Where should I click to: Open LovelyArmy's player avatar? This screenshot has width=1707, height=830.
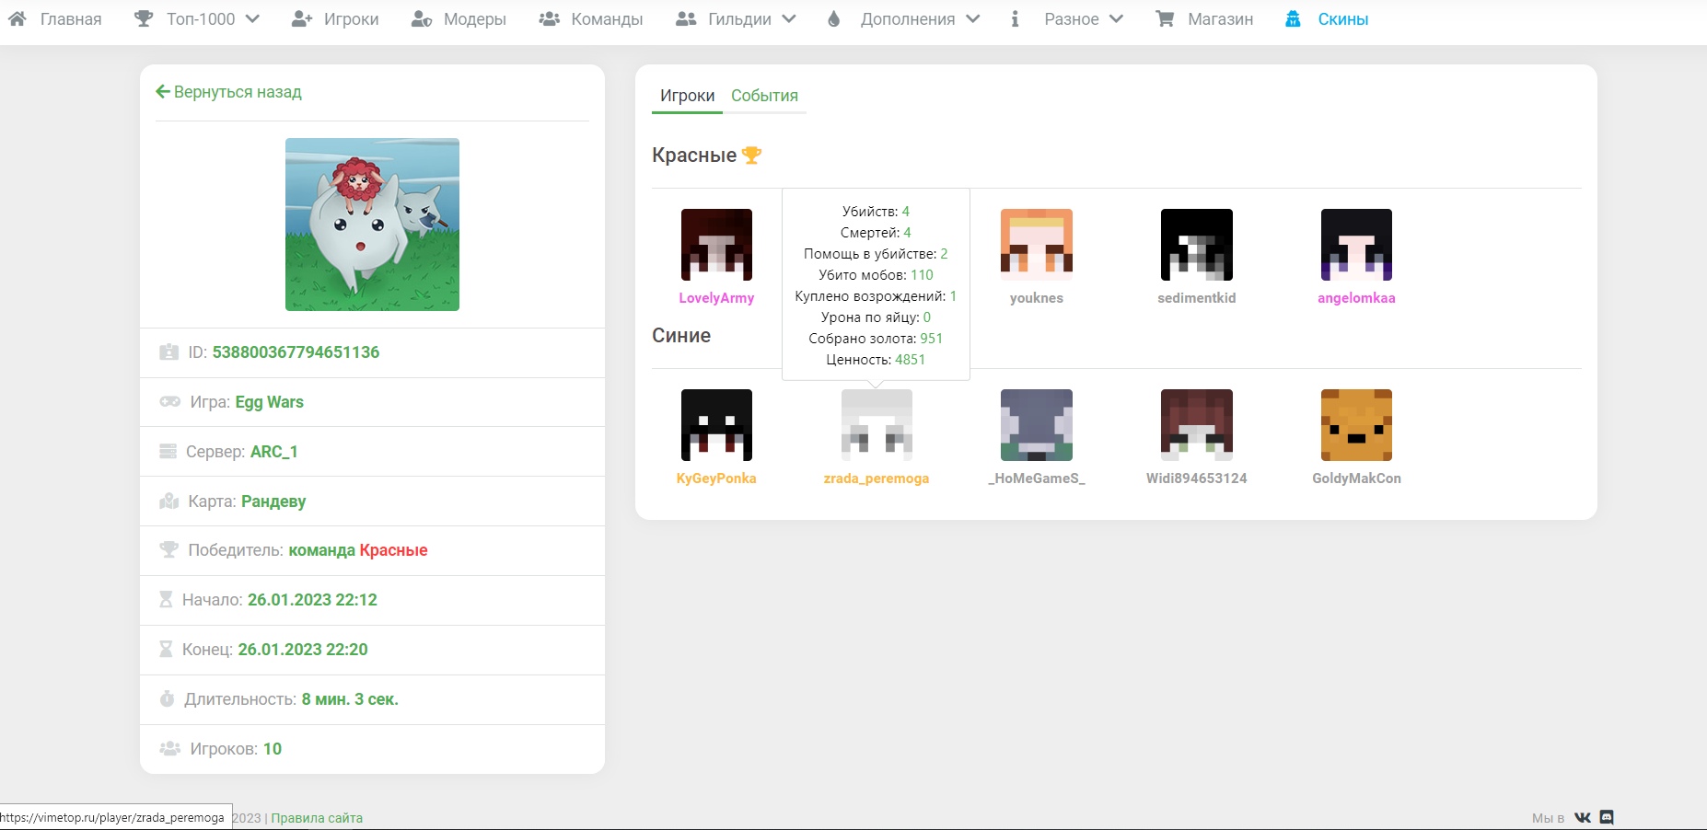pos(716,245)
